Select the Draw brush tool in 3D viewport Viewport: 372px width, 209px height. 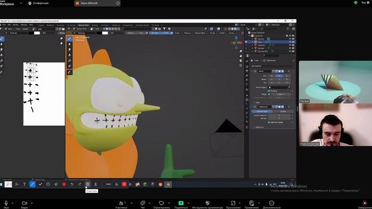69,39
